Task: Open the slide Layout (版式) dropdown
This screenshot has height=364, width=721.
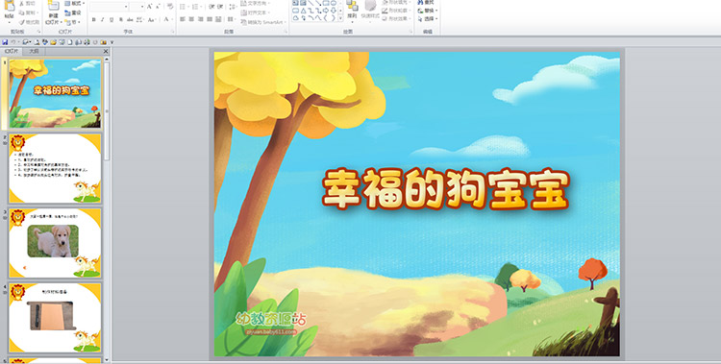Action: click(74, 3)
